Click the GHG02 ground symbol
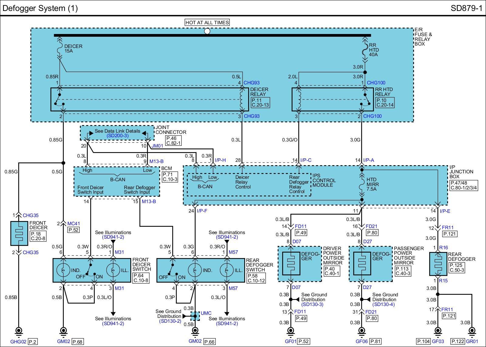The image size is (486, 347). tap(19, 331)
